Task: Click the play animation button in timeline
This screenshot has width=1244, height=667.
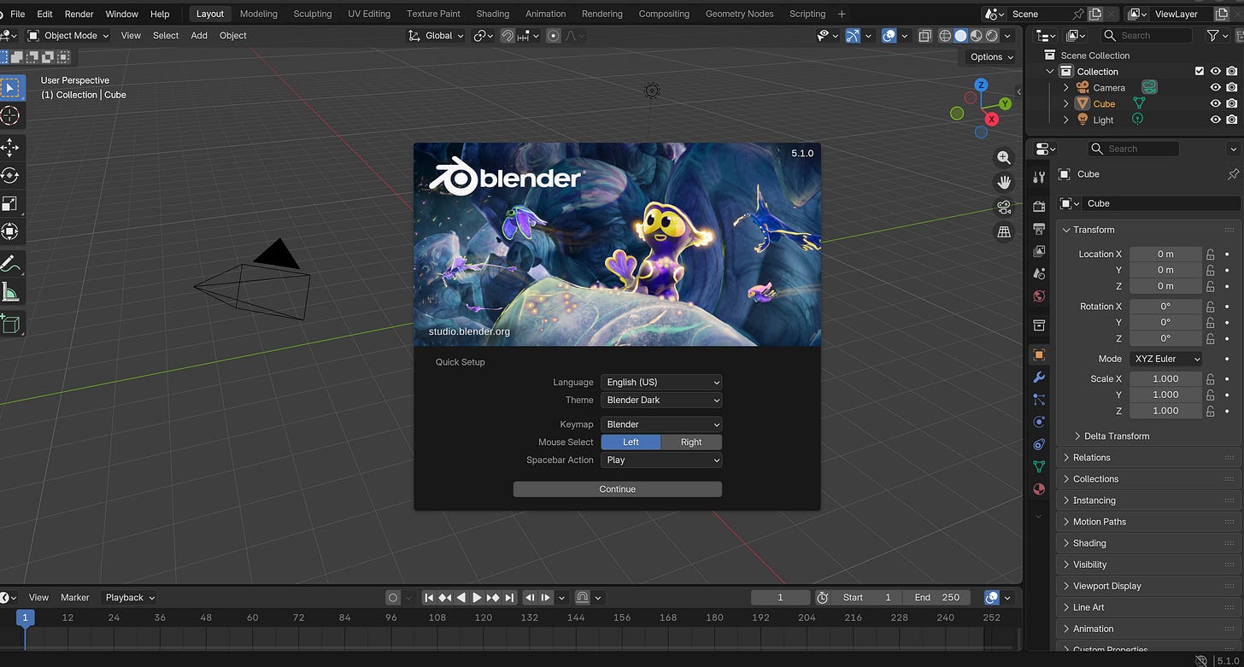Action: tap(477, 598)
